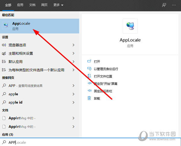Expand the 混音器选项 chevron

point(73,45)
